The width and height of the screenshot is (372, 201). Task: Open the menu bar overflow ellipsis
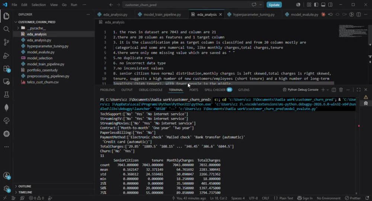84,5
